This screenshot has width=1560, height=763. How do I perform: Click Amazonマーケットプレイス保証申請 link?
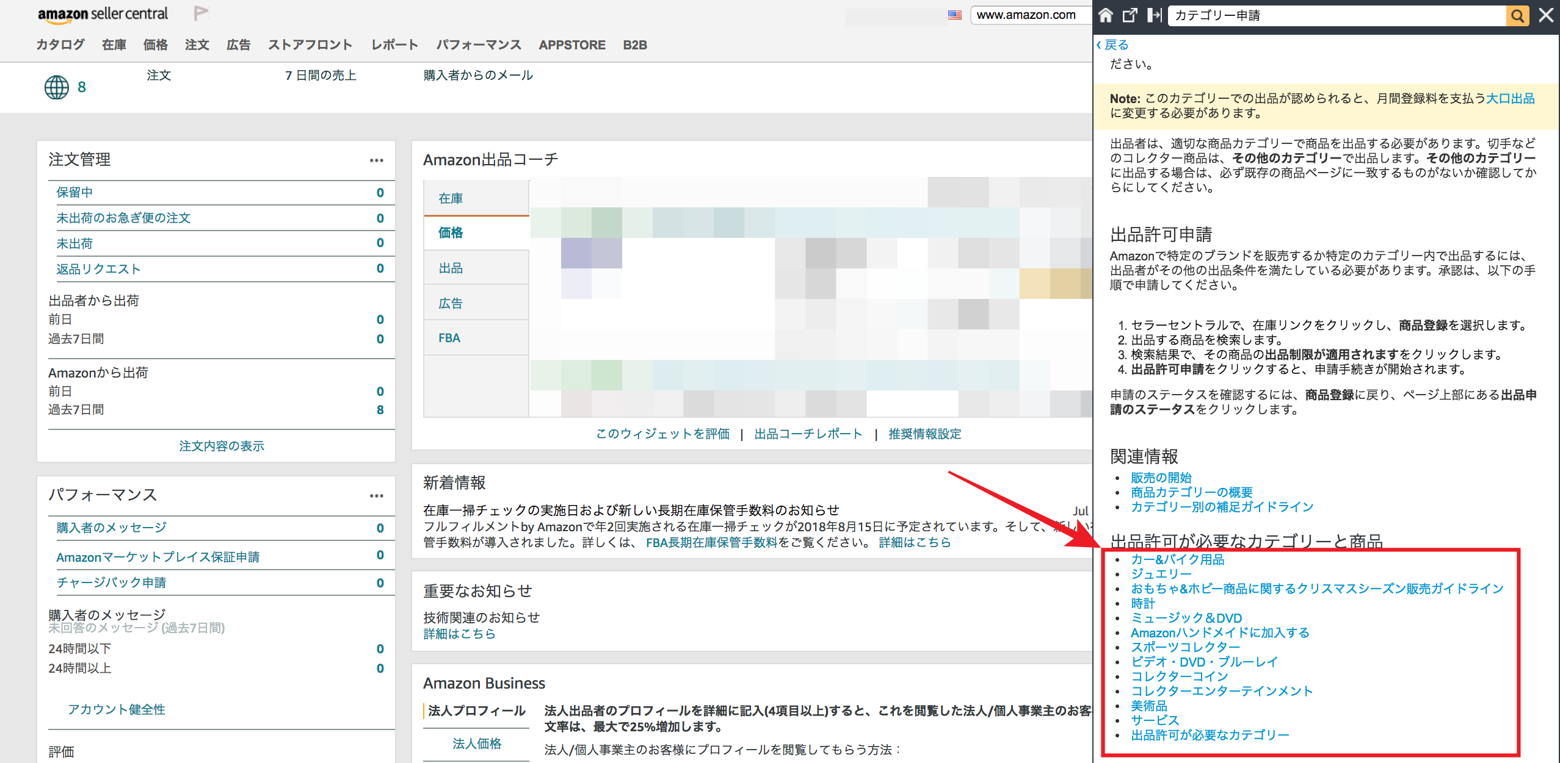tap(158, 557)
